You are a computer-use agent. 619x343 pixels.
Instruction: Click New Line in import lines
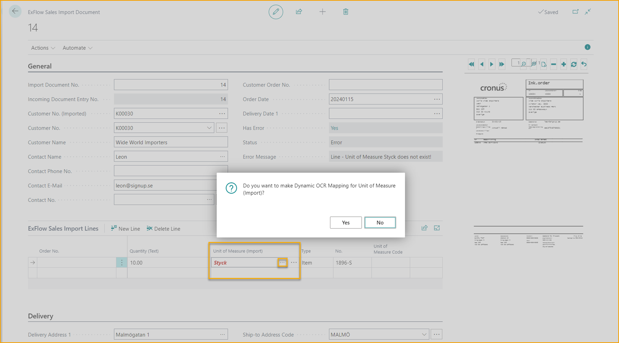(x=125, y=229)
